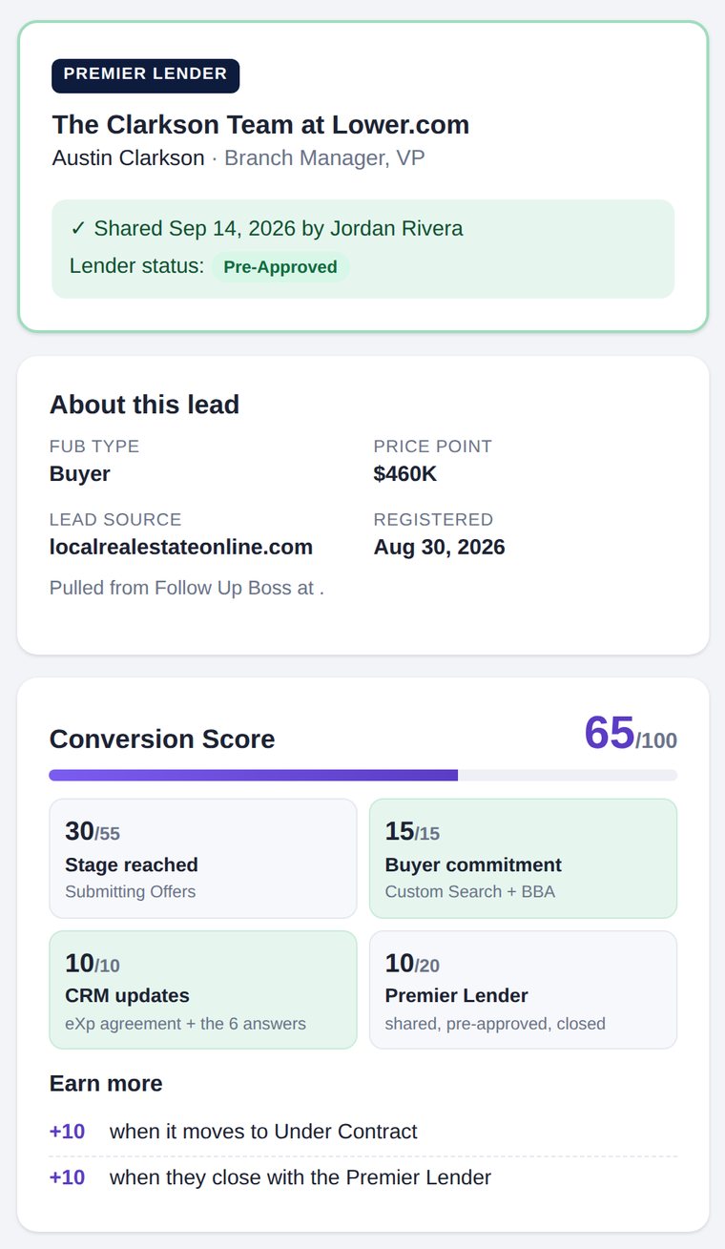Click the 'Submitting Offers' stage text
Viewport: 725px width, 1249px height.
pos(130,891)
